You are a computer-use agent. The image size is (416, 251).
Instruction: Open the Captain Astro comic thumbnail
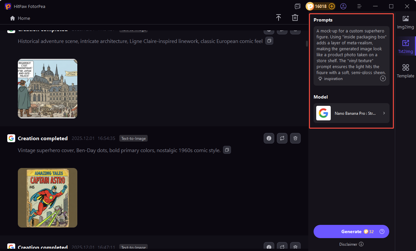click(48, 198)
